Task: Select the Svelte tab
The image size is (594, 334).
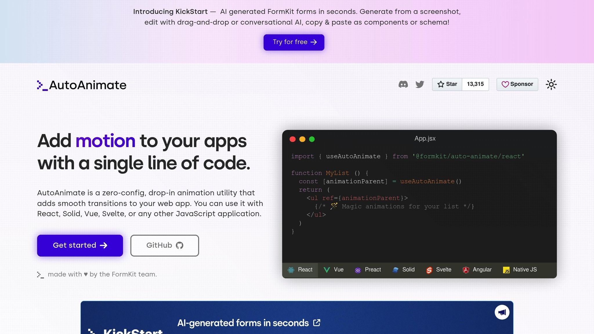Action: coord(439,270)
